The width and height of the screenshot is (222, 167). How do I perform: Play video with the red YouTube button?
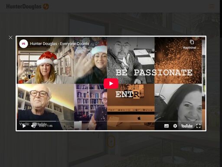click(x=111, y=83)
